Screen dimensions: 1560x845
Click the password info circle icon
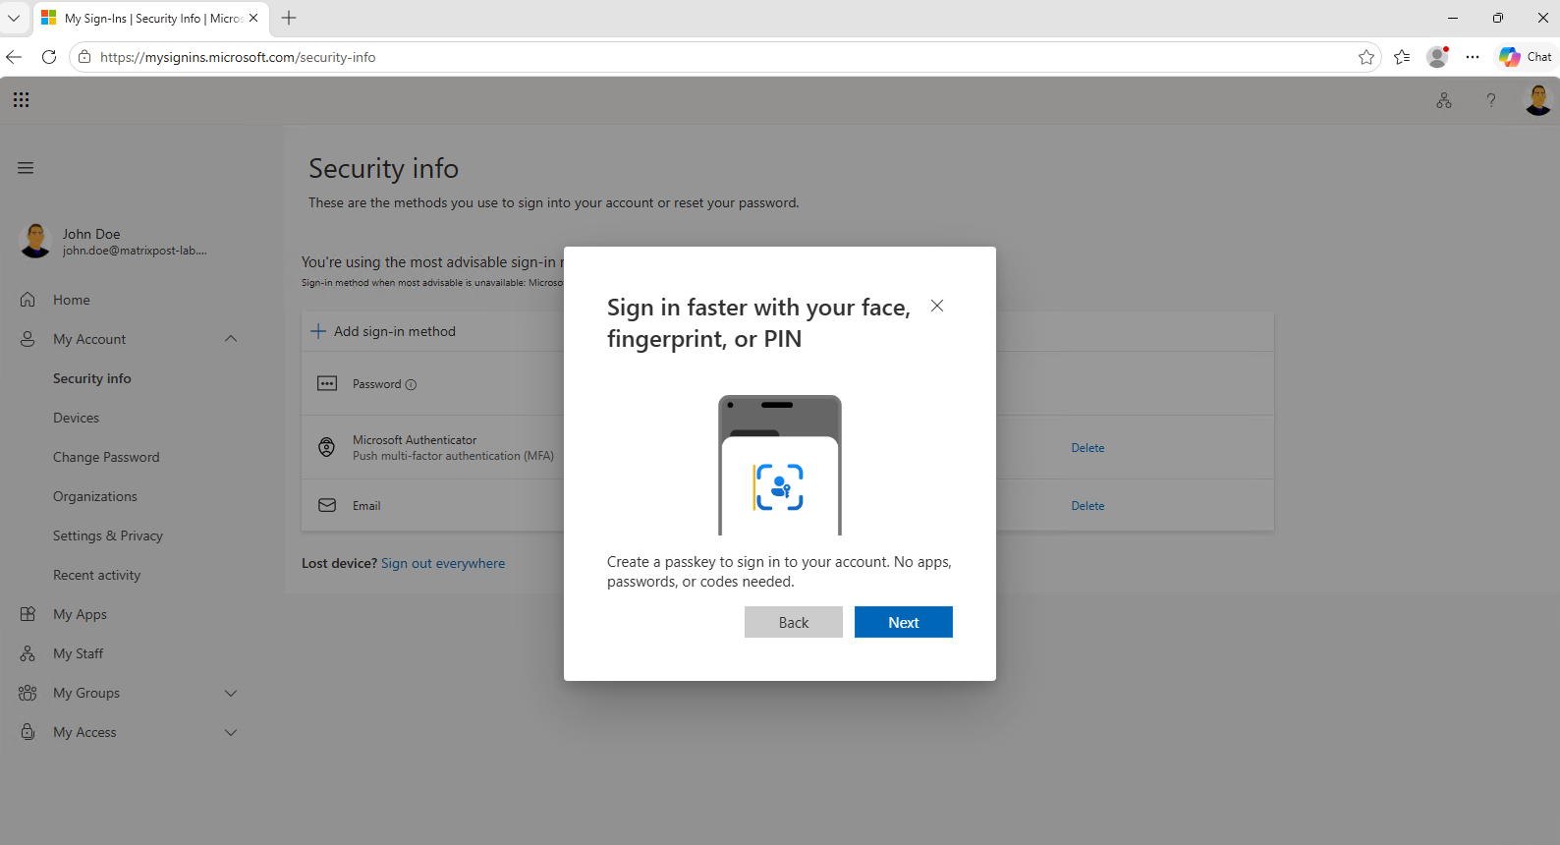pyautogui.click(x=411, y=384)
